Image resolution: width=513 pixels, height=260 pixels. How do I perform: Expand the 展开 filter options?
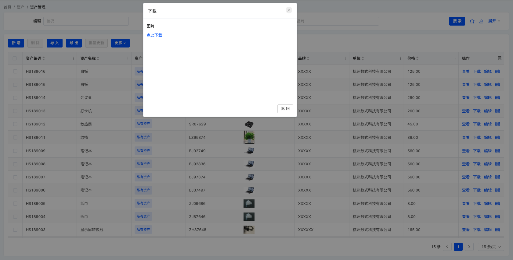(x=494, y=21)
